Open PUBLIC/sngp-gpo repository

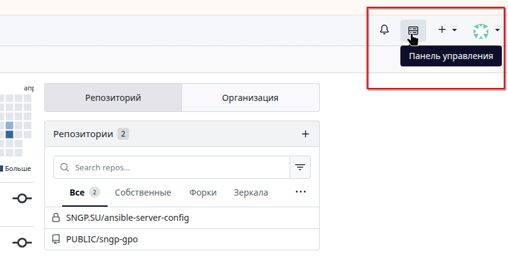101,239
